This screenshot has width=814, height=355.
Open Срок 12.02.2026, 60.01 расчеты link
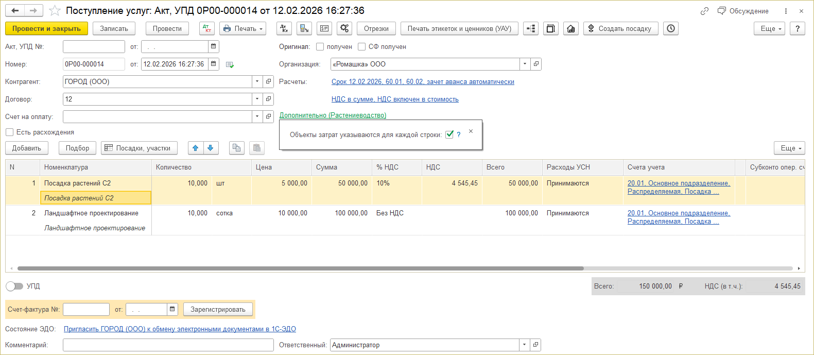coord(423,81)
